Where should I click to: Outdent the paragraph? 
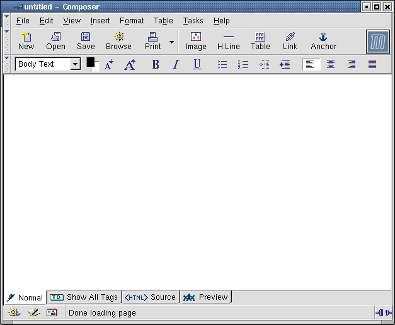click(264, 64)
